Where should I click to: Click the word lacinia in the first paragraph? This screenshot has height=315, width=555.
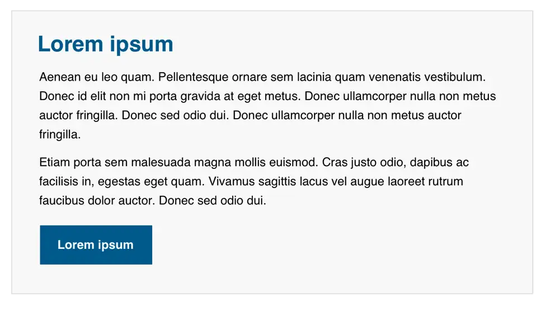(x=314, y=77)
